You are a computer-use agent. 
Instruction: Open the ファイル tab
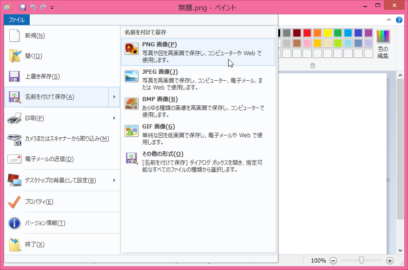pyautogui.click(x=17, y=20)
